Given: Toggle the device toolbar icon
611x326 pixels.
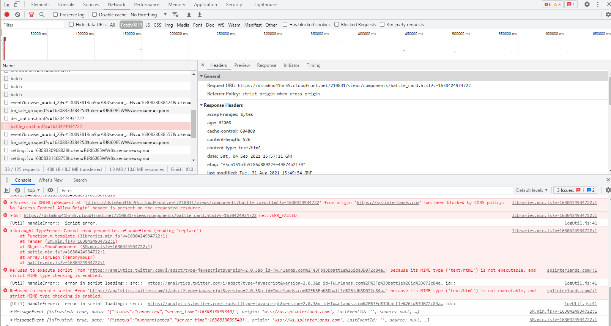Looking at the screenshot, I should [x=17, y=4].
